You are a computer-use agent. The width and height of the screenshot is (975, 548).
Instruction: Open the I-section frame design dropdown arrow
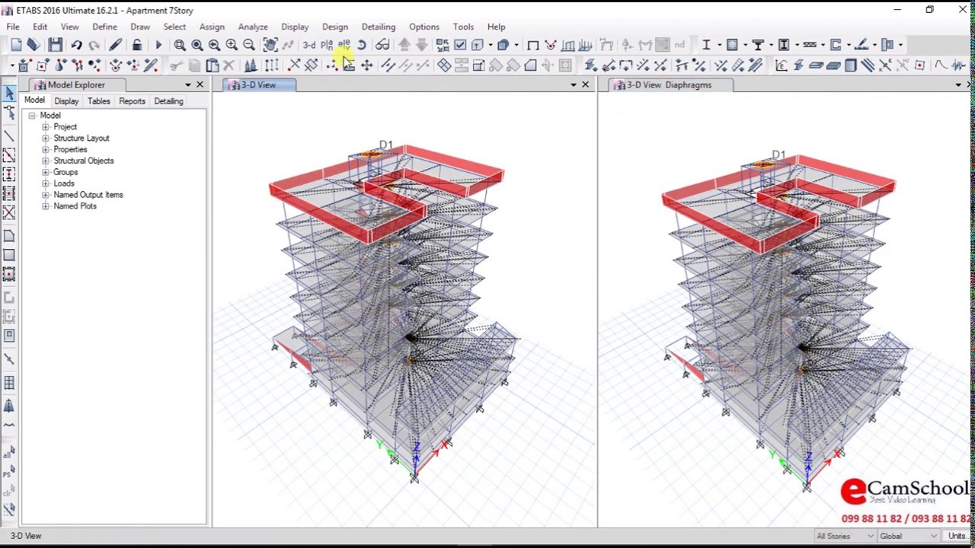[718, 45]
